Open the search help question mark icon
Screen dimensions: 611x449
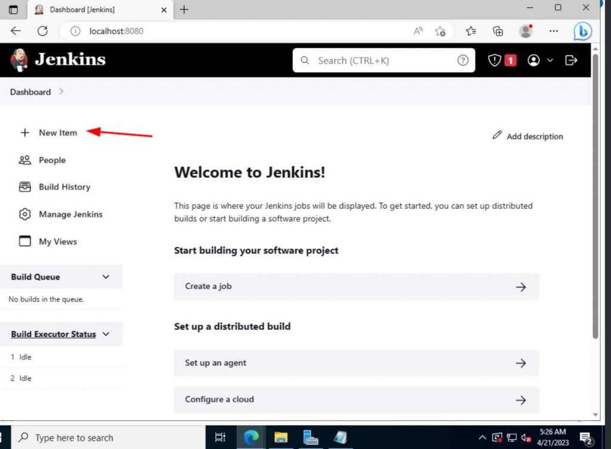pos(463,60)
